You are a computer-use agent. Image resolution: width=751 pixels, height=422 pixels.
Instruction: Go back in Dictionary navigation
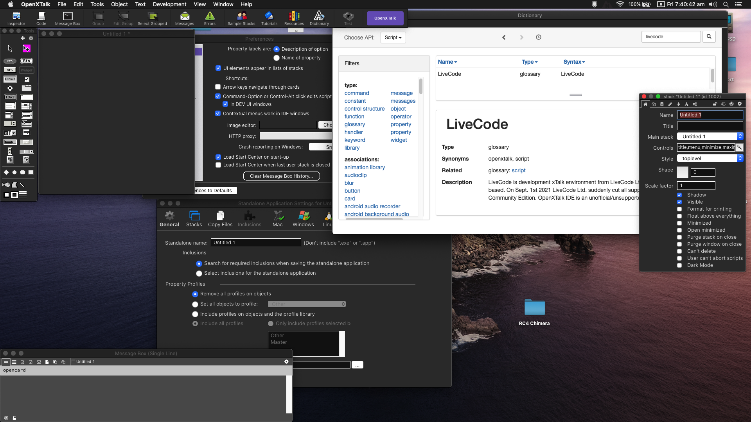pyautogui.click(x=504, y=37)
